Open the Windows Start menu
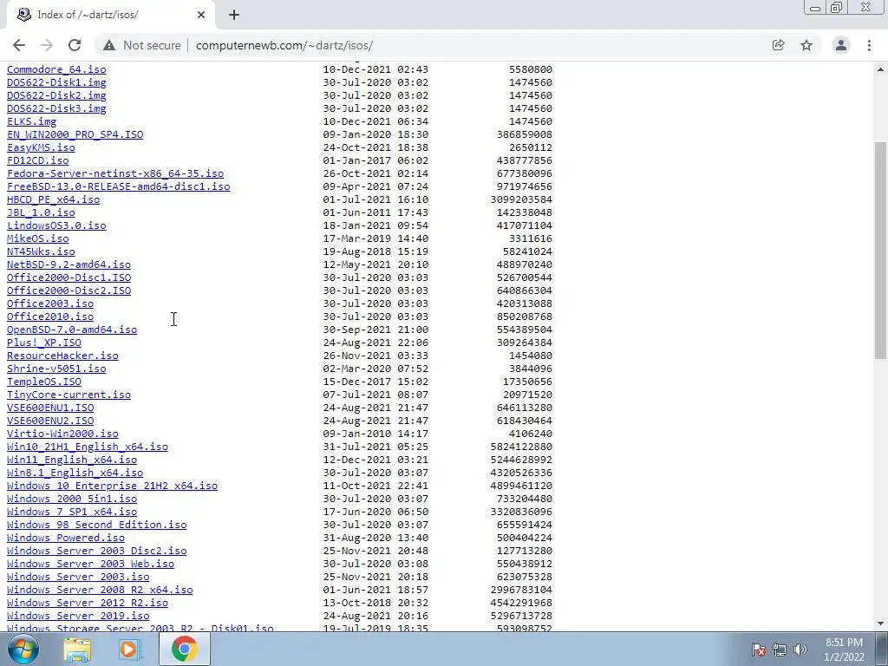 (23, 649)
